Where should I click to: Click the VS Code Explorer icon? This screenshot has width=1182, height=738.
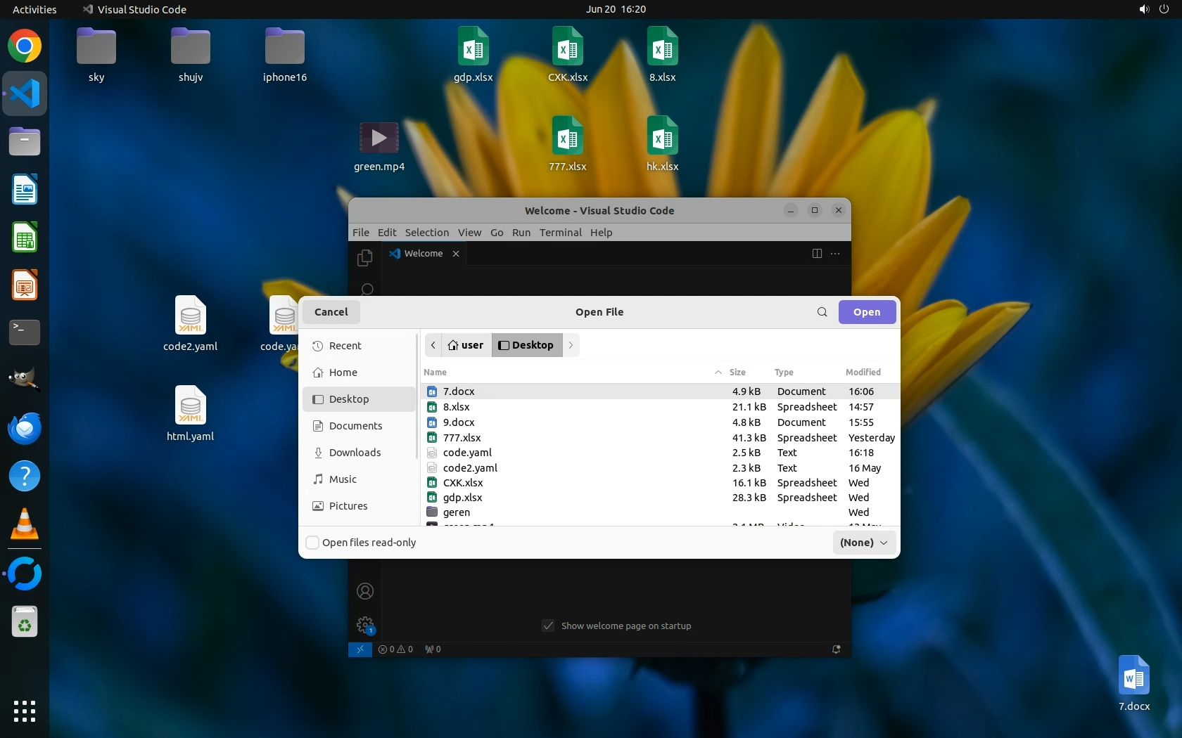(x=364, y=258)
